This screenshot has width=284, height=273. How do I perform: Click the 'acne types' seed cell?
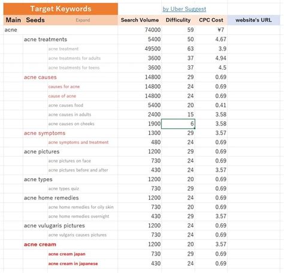38,179
